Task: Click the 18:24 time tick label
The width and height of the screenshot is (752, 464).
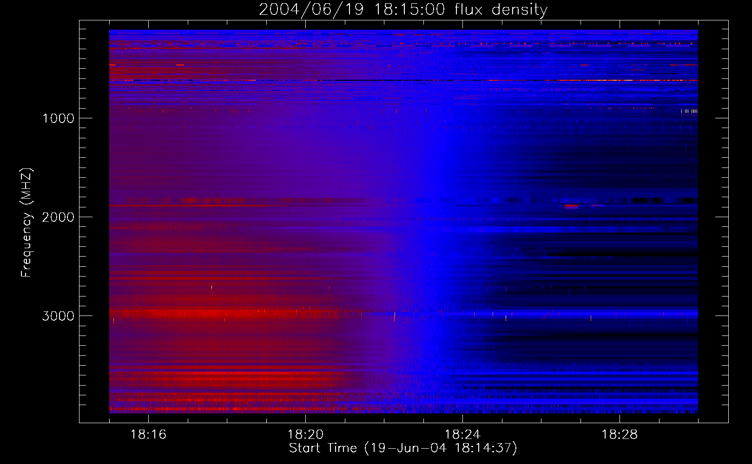Action: pyautogui.click(x=462, y=435)
